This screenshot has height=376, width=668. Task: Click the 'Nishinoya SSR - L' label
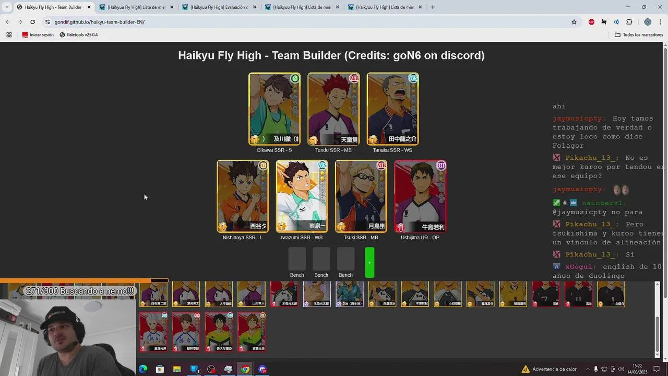tap(243, 238)
